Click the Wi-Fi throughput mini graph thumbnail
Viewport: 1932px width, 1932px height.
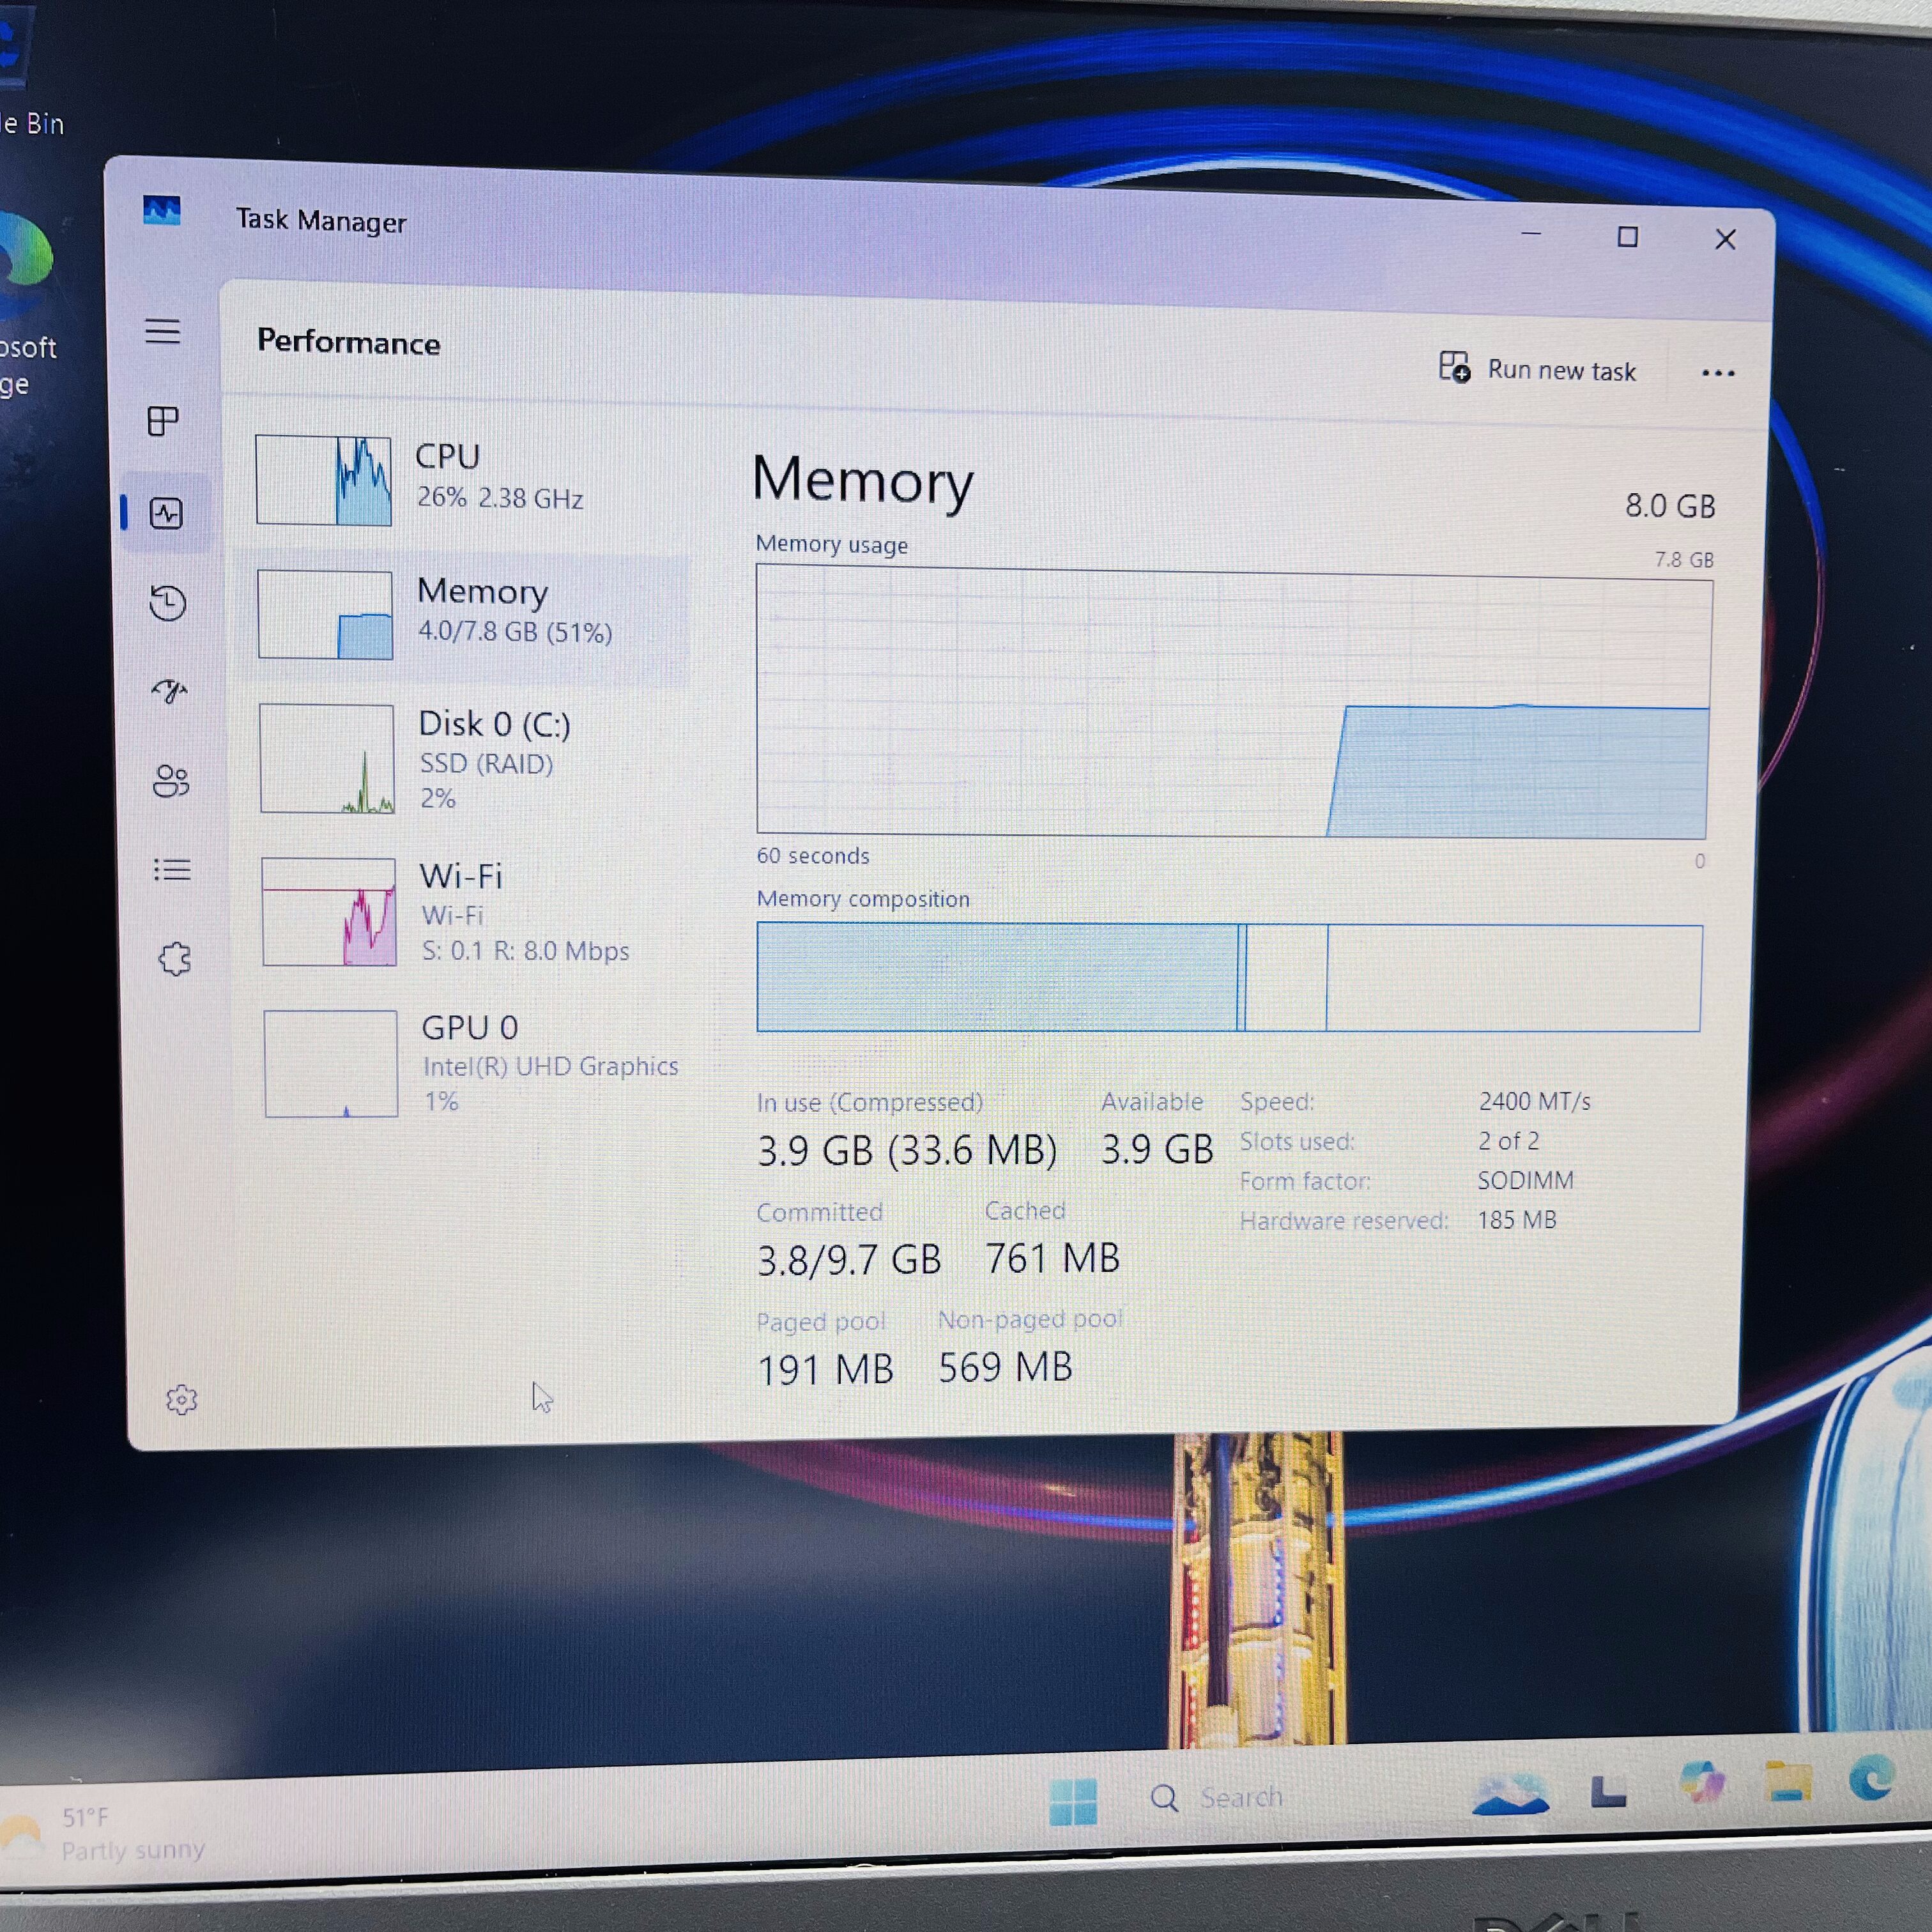pos(329,912)
